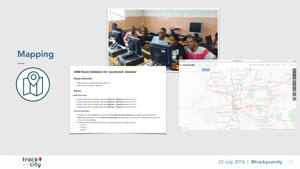Open relation link 5532166
The image size is (300, 169).
(x=83, y=127)
